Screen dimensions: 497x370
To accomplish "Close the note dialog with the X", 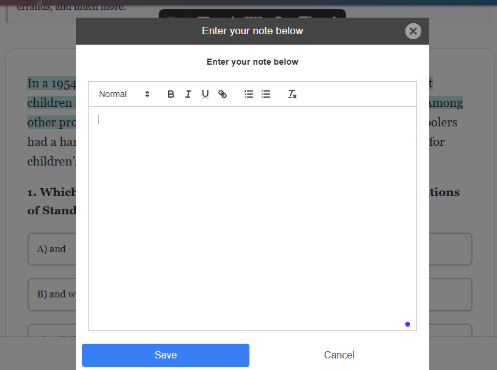I will point(413,31).
